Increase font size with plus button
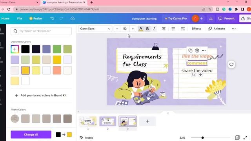The image size is (251, 141). 133,29
